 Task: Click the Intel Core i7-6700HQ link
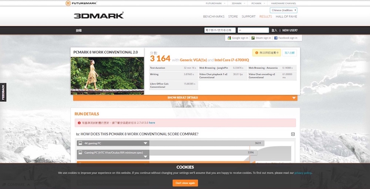pyautogui.click(x=232, y=60)
